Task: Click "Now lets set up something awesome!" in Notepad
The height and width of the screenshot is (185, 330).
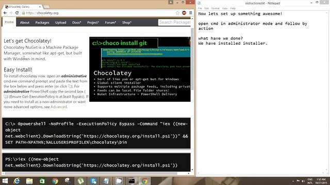Action: pyautogui.click(x=240, y=14)
